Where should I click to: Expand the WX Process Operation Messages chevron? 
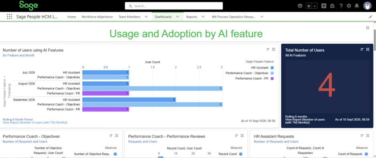point(262,17)
